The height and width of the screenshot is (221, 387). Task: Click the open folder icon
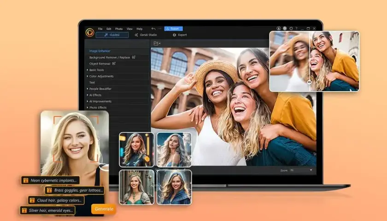[156, 43]
